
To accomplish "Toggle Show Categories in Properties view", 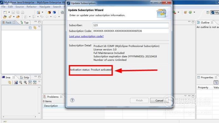I will (x=216, y=83).
